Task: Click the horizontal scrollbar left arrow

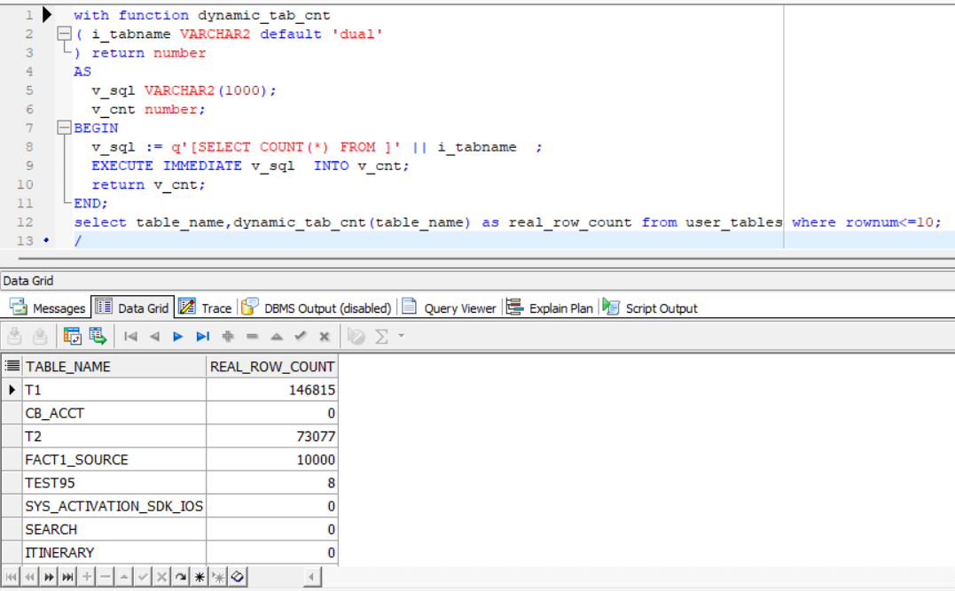Action: 312,577
